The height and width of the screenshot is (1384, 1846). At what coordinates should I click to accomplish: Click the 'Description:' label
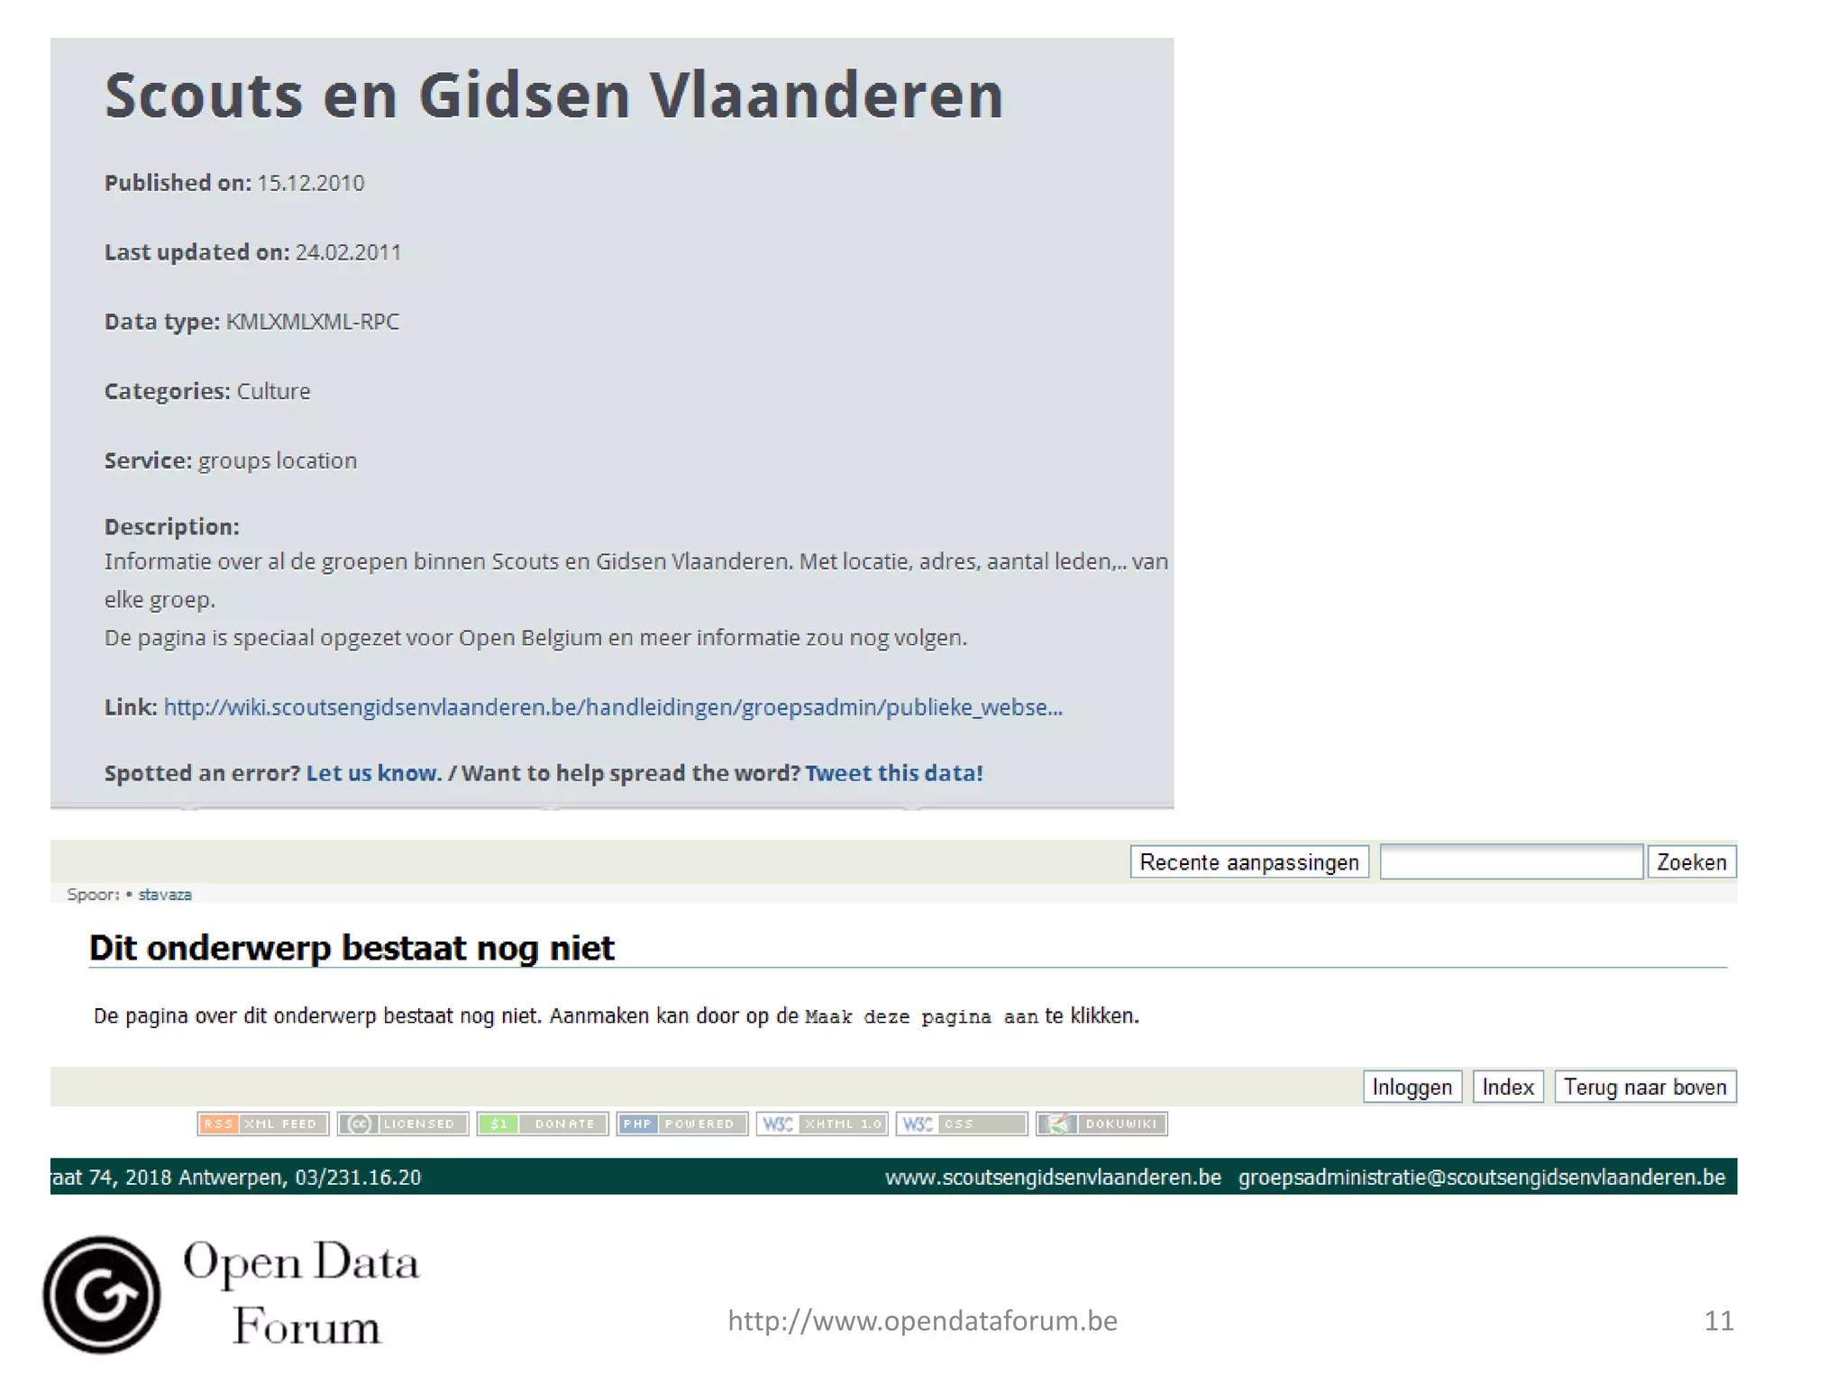click(171, 527)
